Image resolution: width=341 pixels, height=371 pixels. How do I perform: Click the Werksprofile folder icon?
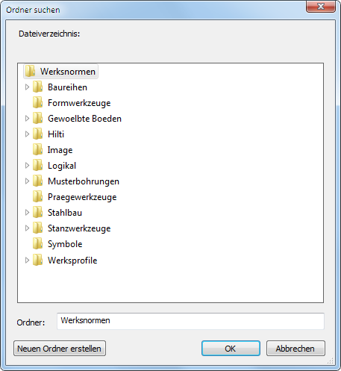click(x=37, y=261)
